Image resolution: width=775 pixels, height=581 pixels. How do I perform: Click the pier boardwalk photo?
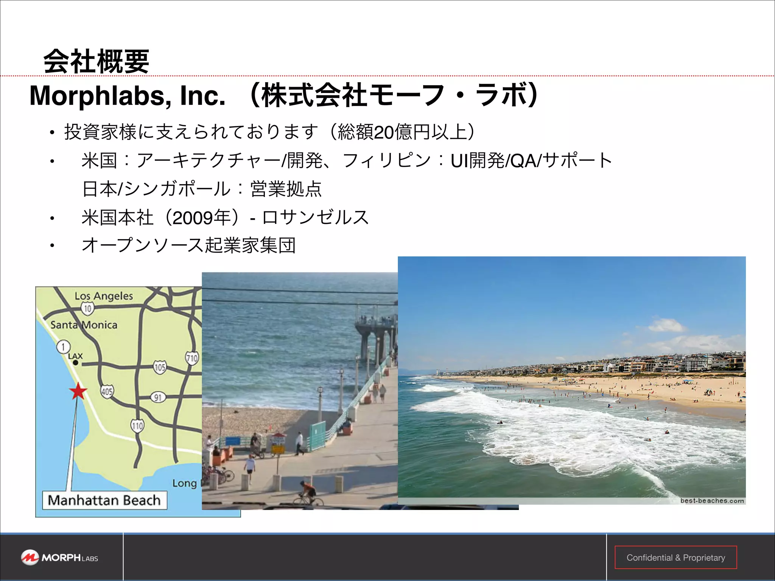[300, 391]
